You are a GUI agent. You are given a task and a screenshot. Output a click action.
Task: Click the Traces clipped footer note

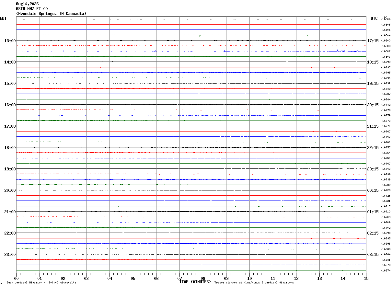pos(254,283)
